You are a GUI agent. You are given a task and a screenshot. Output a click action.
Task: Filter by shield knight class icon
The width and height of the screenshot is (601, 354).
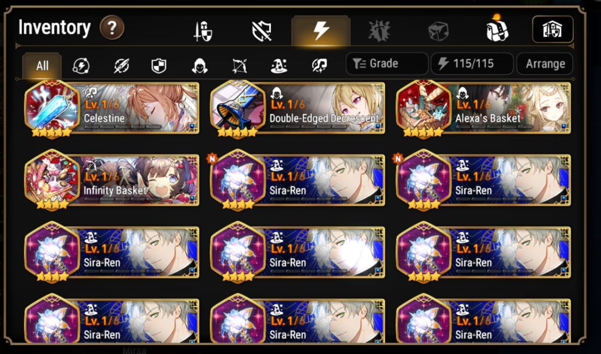pyautogui.click(x=159, y=66)
